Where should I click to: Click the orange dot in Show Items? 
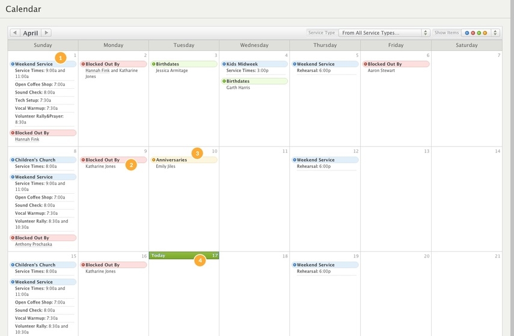pyautogui.click(x=485, y=33)
